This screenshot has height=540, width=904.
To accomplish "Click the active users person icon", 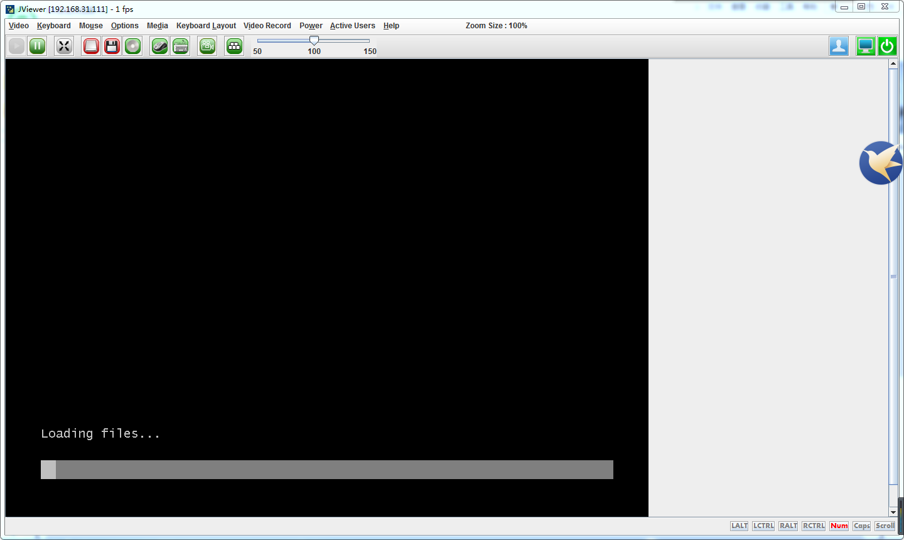I will click(x=839, y=46).
